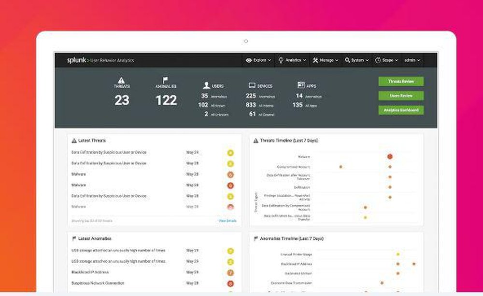Click the Anomalies flag icon in the summary bar
483x296 pixels.
point(165,80)
